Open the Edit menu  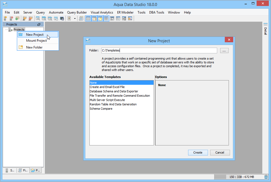point(17,12)
